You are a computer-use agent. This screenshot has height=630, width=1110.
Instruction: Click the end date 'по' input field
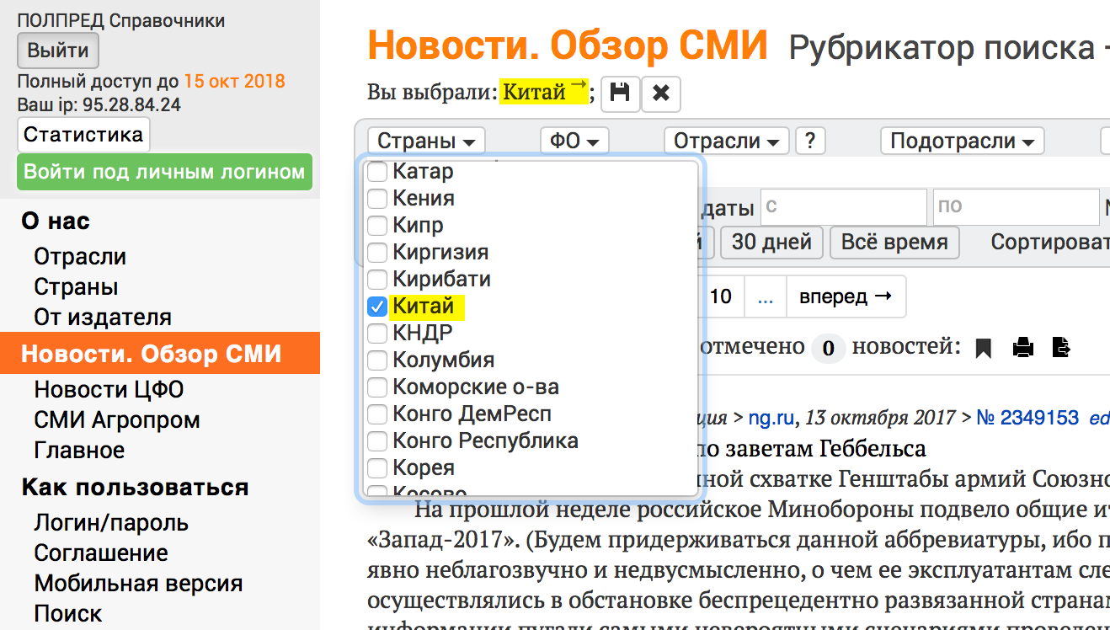click(1015, 206)
